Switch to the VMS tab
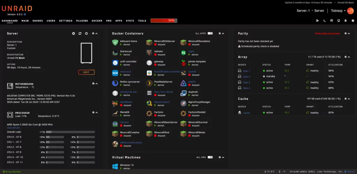Screen dimensions: 357x174 pos(109,21)
